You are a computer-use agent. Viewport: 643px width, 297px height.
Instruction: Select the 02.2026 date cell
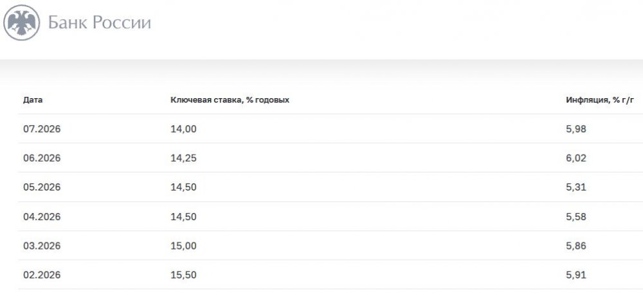[42, 275]
